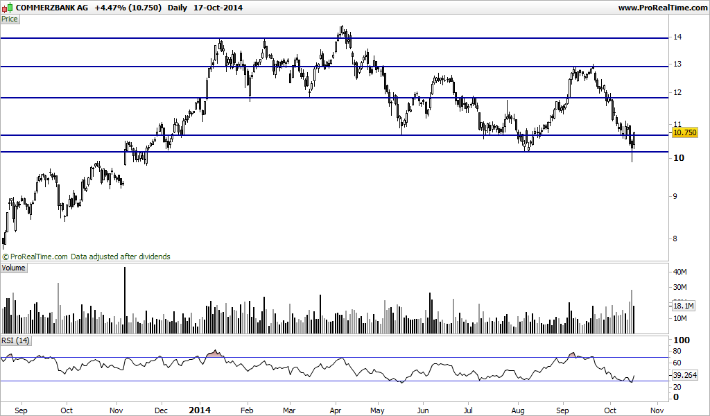This screenshot has width=710, height=416.
Task: Click price axis label 11
Action: click(678, 124)
